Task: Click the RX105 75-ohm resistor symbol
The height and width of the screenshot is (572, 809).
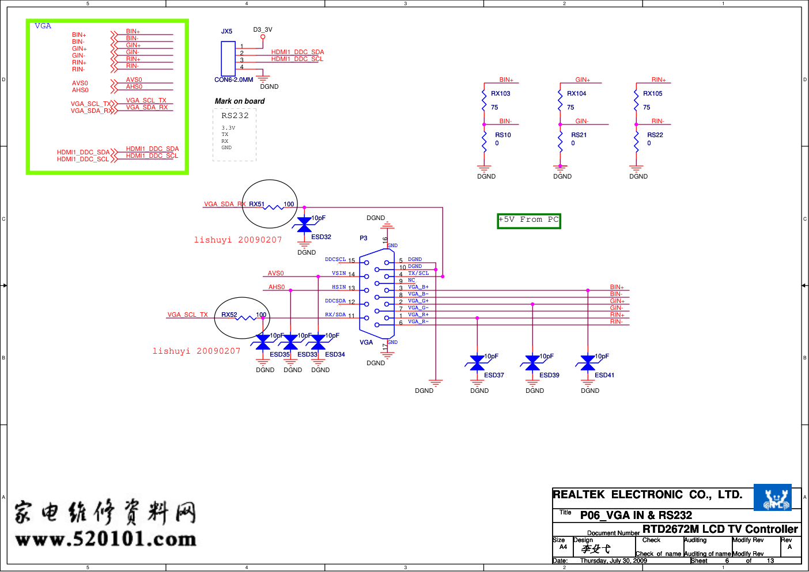Action: (636, 100)
